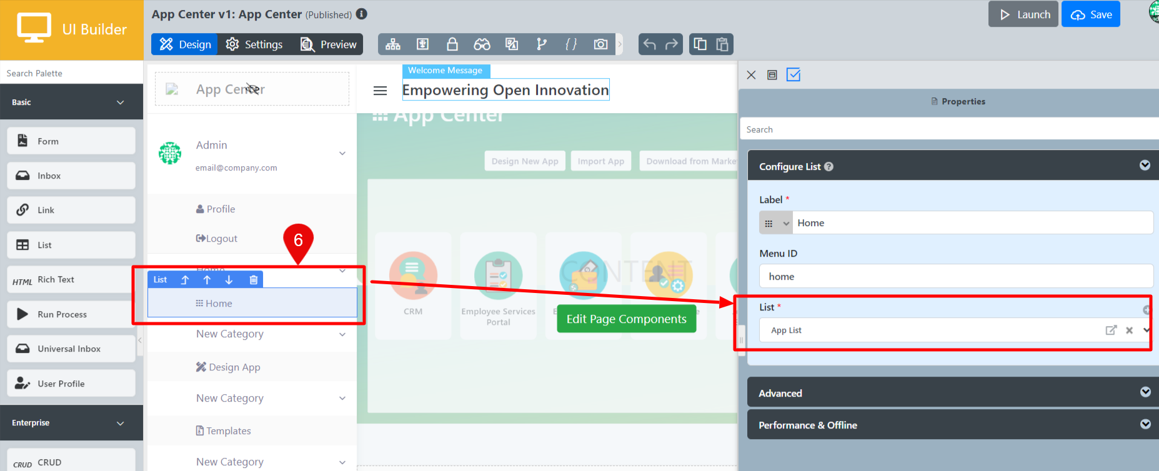Screen dimensions: 1159x471
Task: Open the tree viewer hierarchy icon
Action: point(393,44)
